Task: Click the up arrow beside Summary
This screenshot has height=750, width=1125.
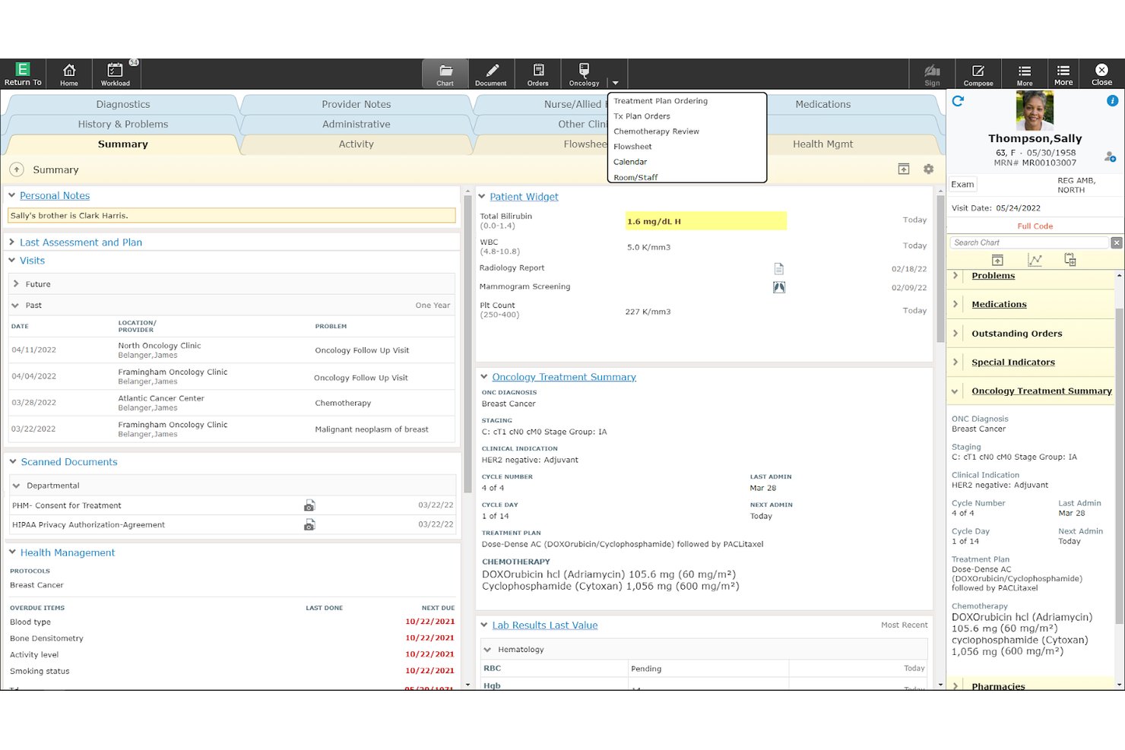Action: [17, 169]
